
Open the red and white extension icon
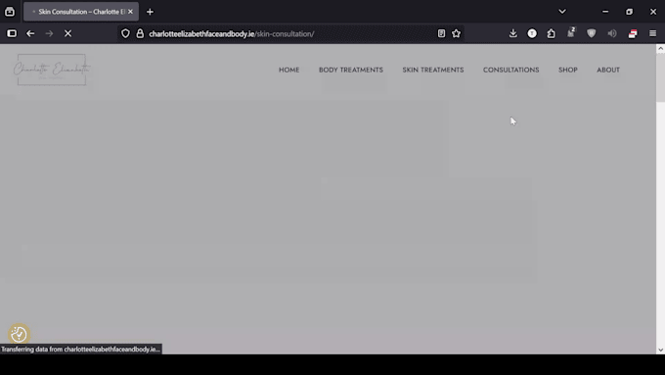[633, 33]
